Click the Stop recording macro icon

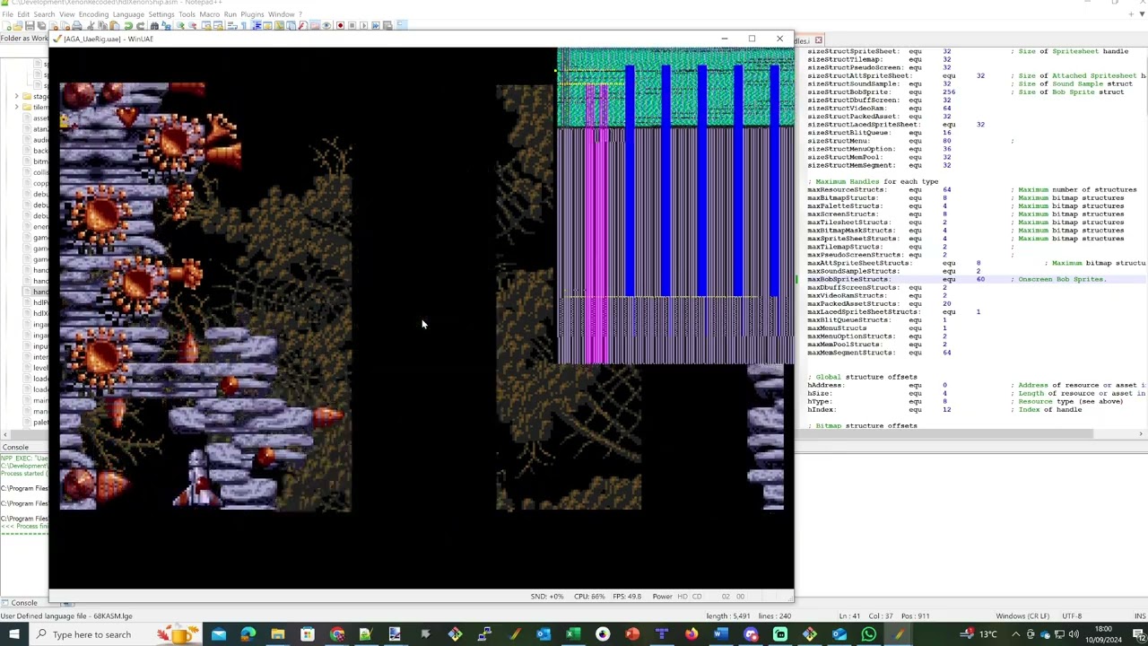[352, 26]
